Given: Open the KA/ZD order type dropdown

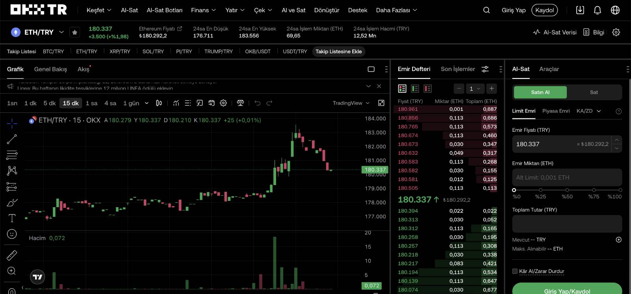Looking at the screenshot, I should (588, 111).
